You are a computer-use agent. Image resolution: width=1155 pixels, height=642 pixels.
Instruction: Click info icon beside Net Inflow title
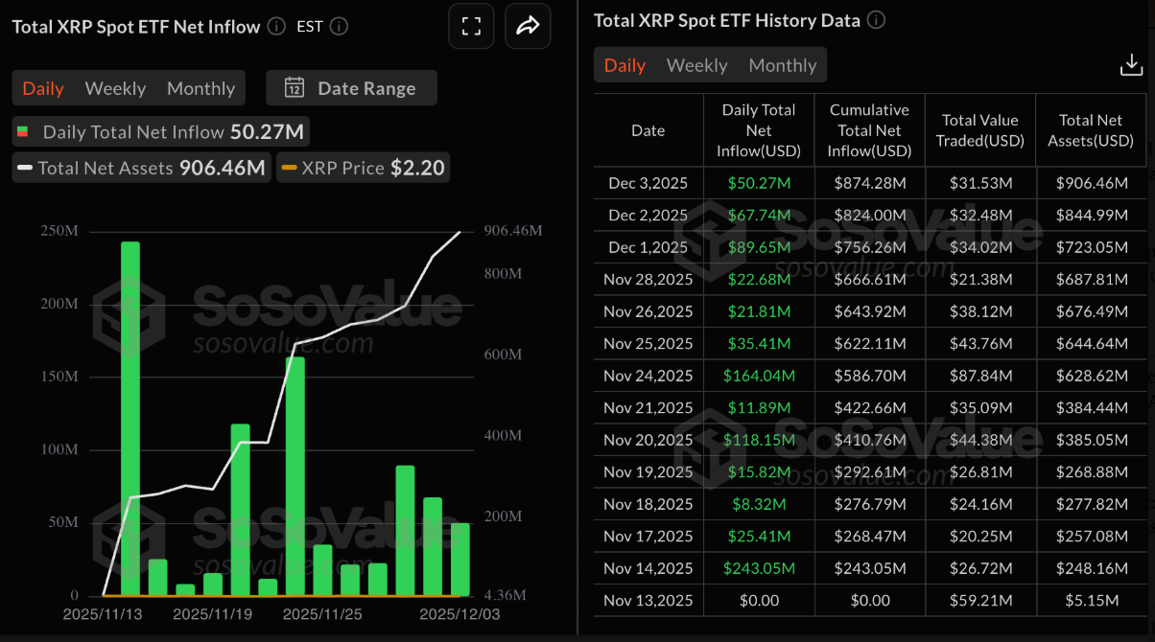[x=276, y=26]
